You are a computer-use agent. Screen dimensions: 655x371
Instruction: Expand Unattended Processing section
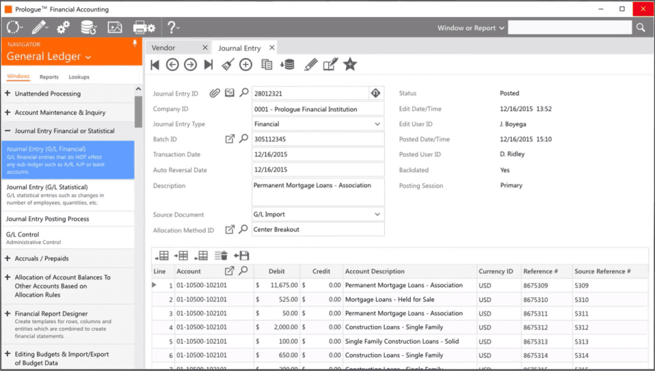[8, 93]
